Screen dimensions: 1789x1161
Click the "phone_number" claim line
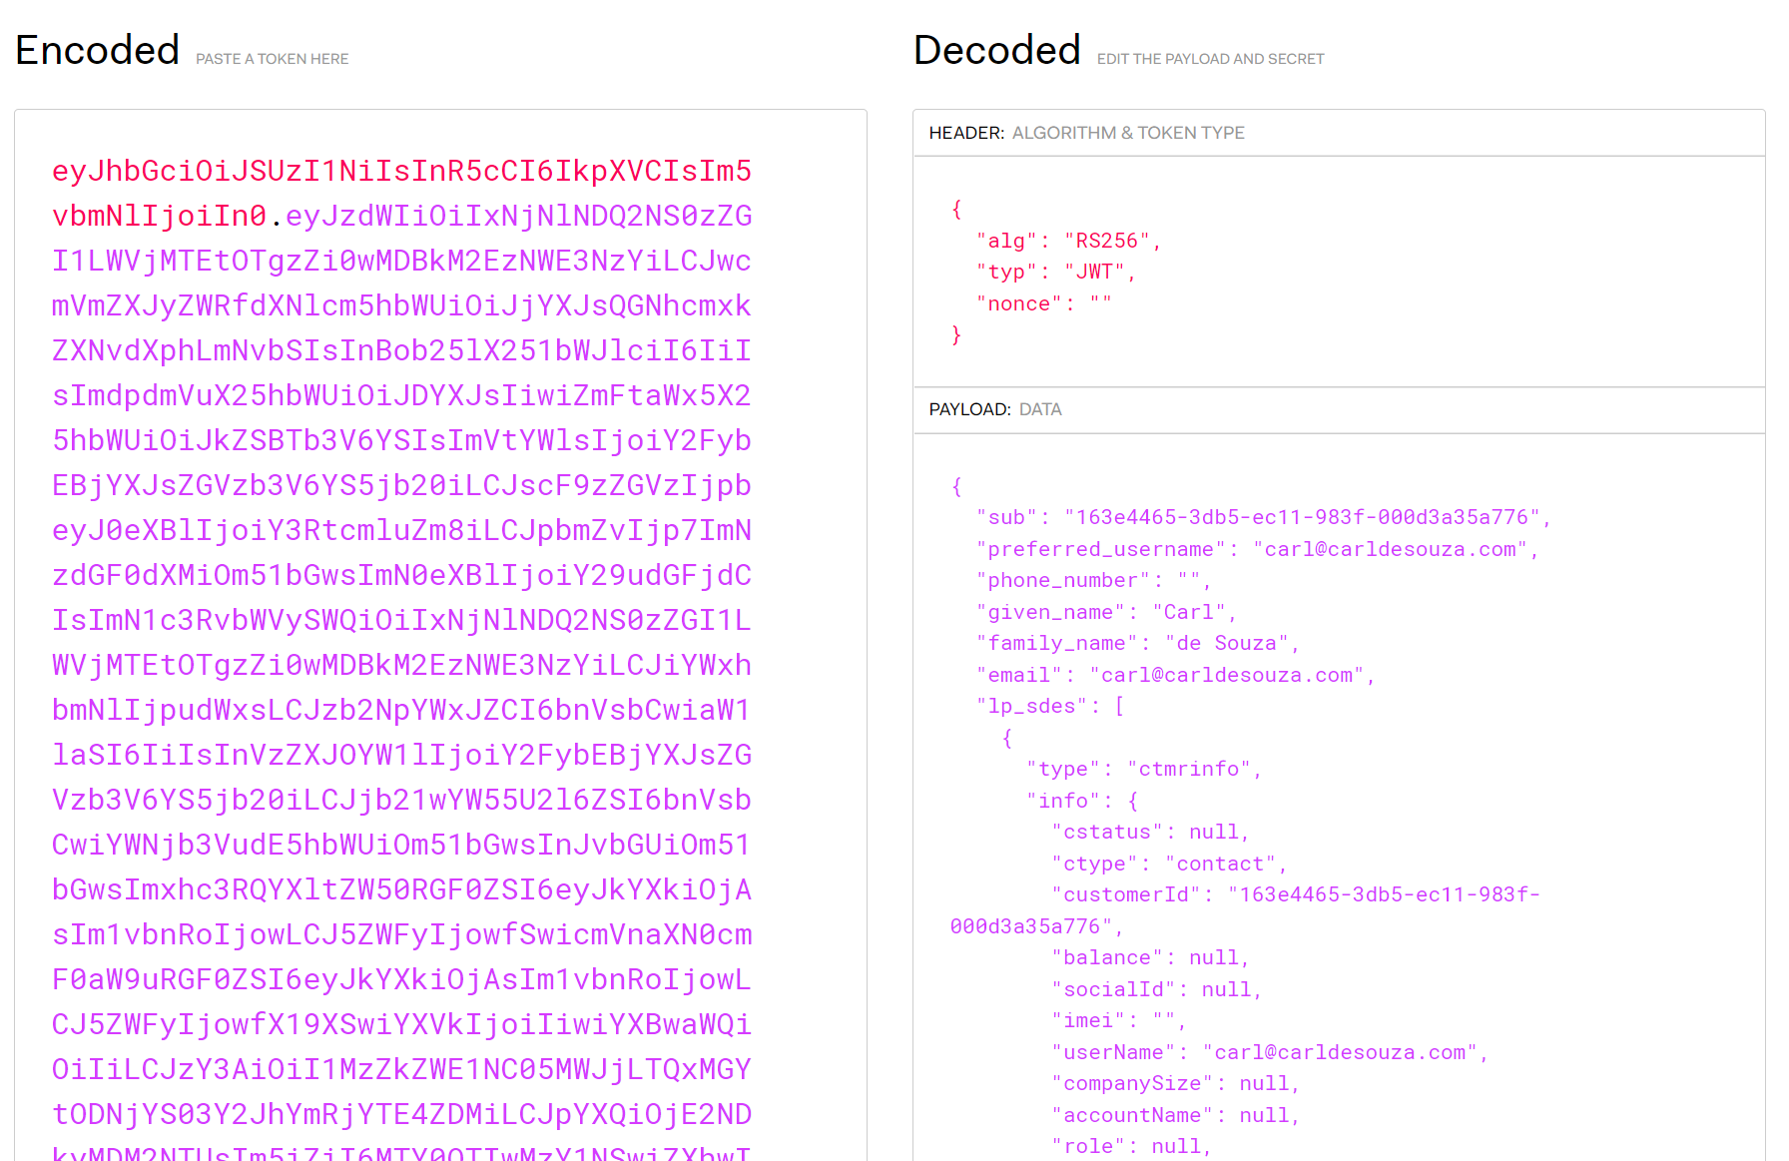pyautogui.click(x=1093, y=580)
